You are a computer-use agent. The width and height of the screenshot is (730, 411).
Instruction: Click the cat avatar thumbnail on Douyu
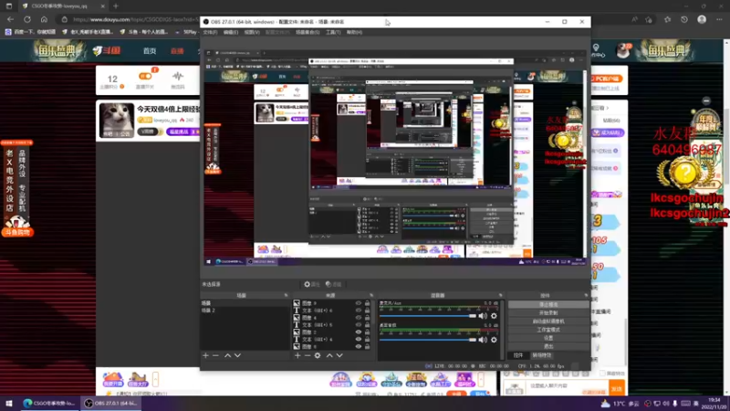tap(117, 121)
